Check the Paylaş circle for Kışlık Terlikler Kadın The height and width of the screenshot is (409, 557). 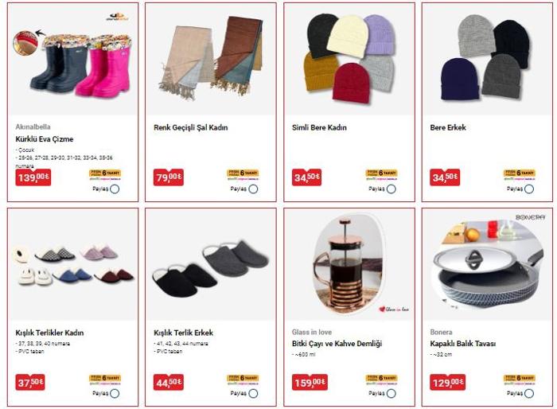pos(115,394)
